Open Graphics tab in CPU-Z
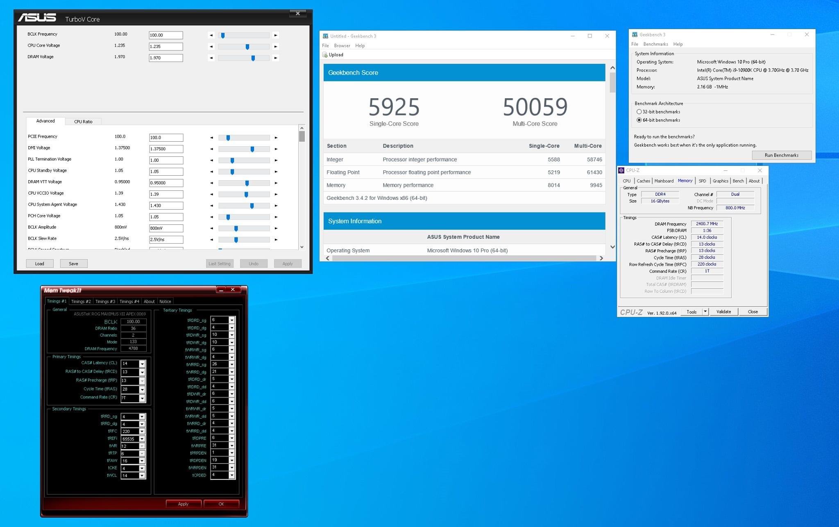 [x=720, y=181]
